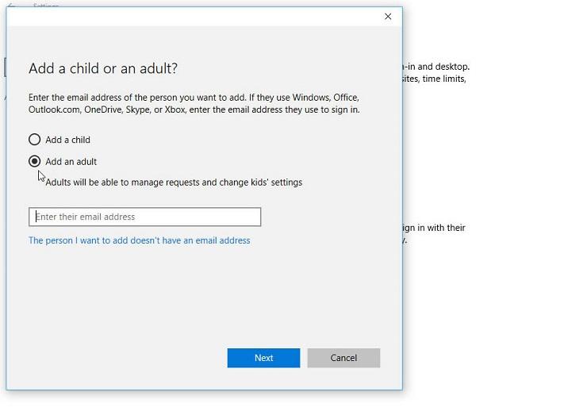Click the "Enter the email address of the person" paragraph
Viewport: 587px width, 415px height.
coord(194,103)
